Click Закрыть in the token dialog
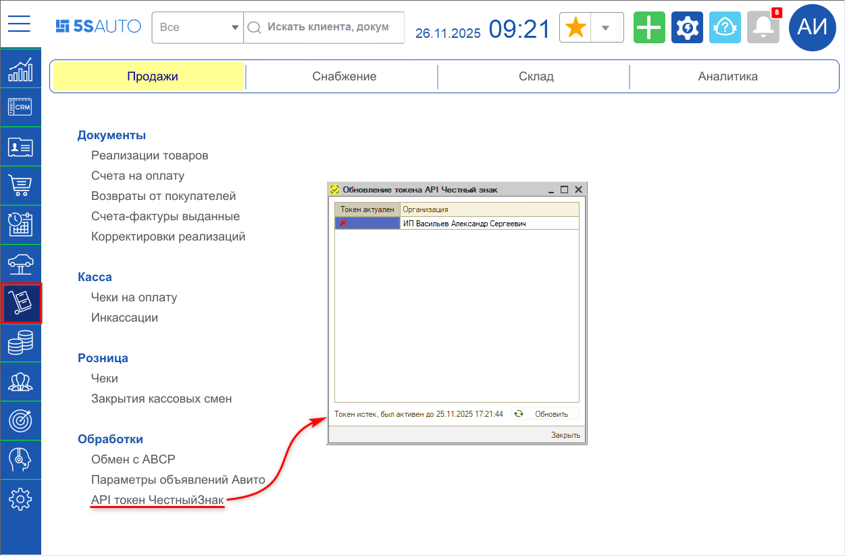The image size is (845, 556). click(565, 435)
